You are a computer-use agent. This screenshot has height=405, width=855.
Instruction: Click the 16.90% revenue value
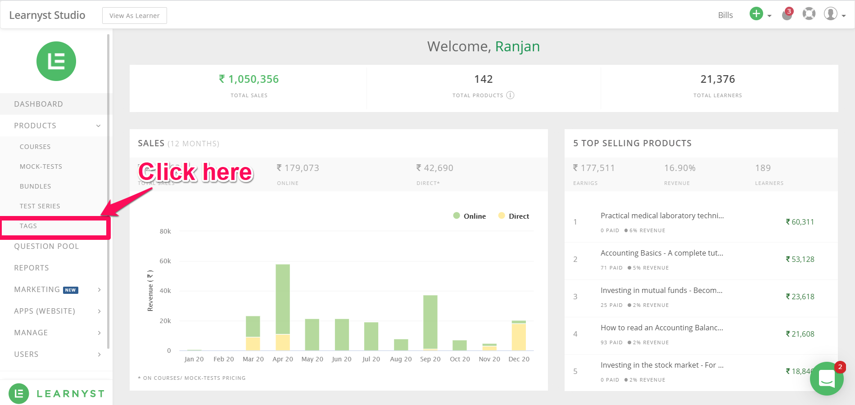pyautogui.click(x=680, y=168)
